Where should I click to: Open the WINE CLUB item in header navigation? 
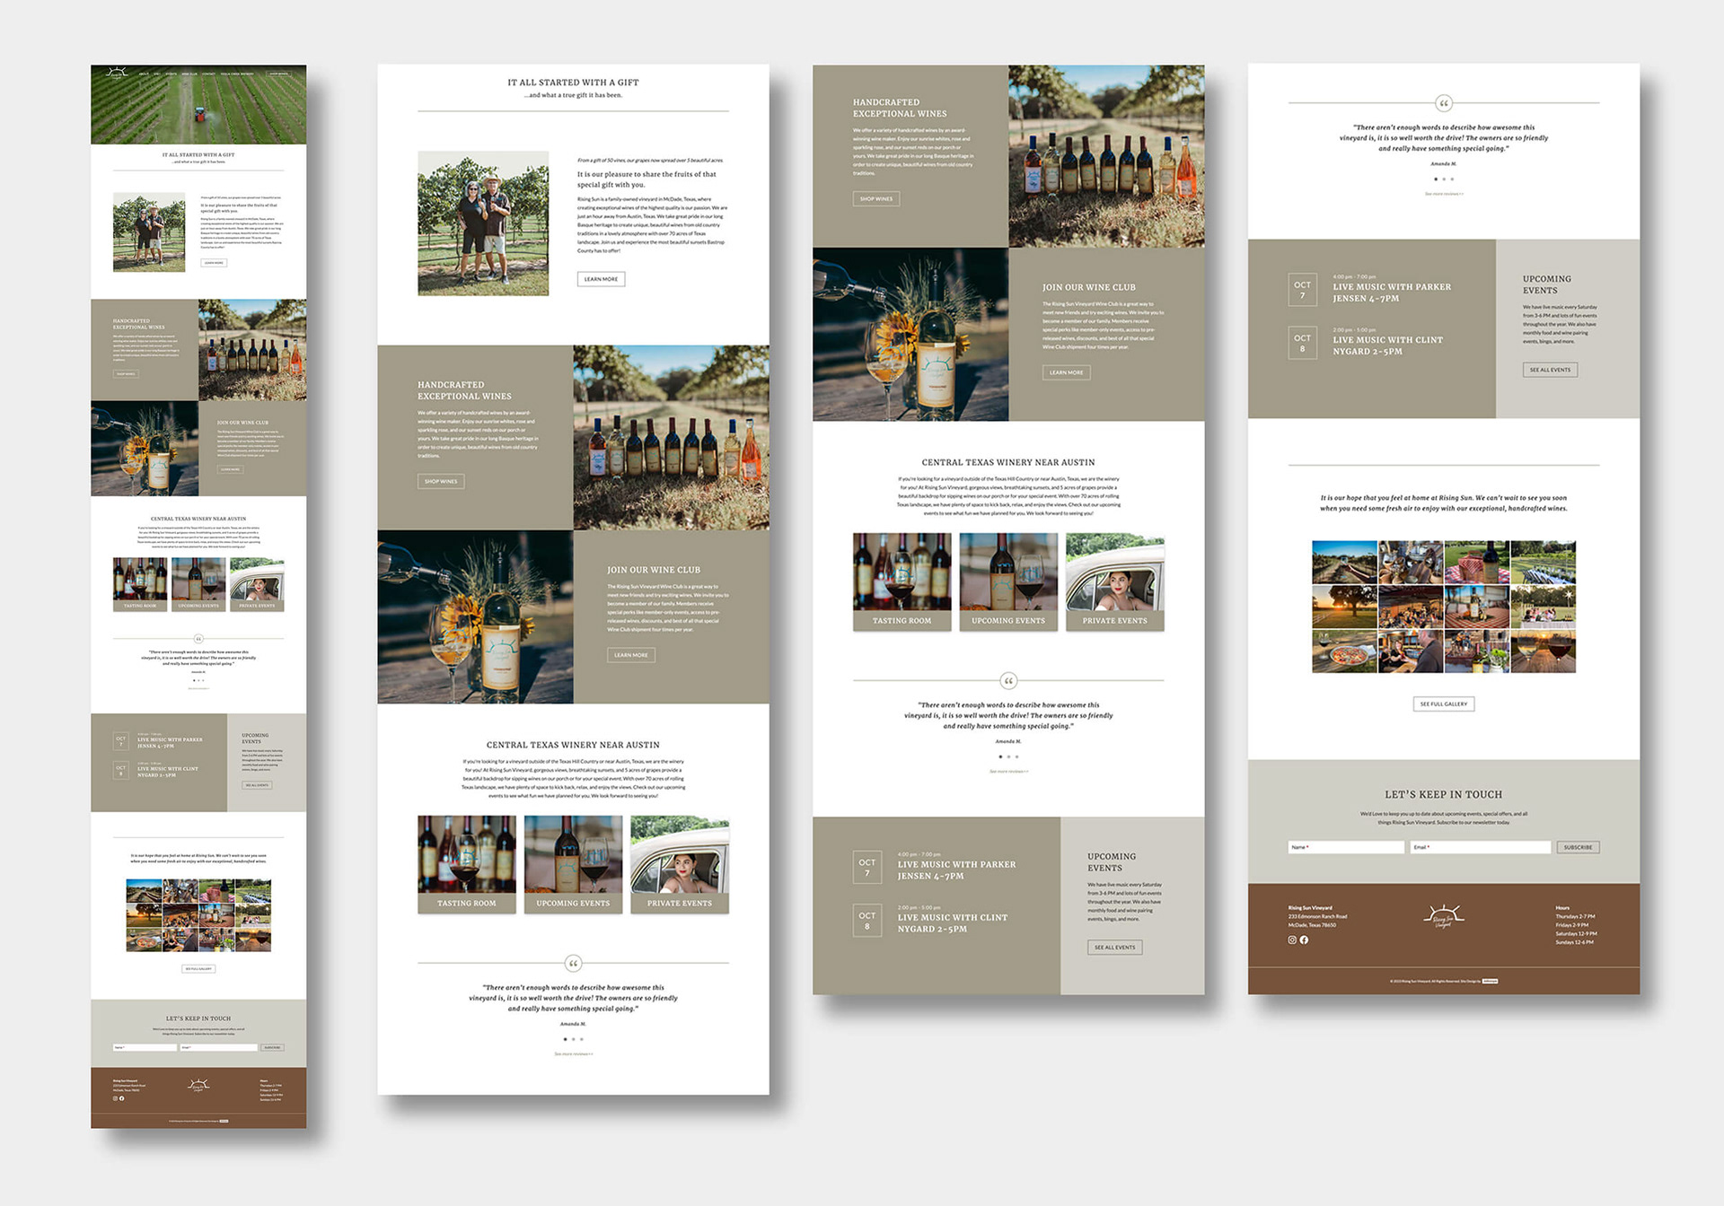pos(189,74)
